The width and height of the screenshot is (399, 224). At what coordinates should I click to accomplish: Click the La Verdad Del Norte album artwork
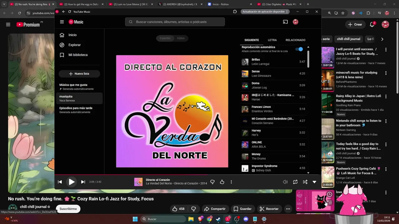(172, 111)
